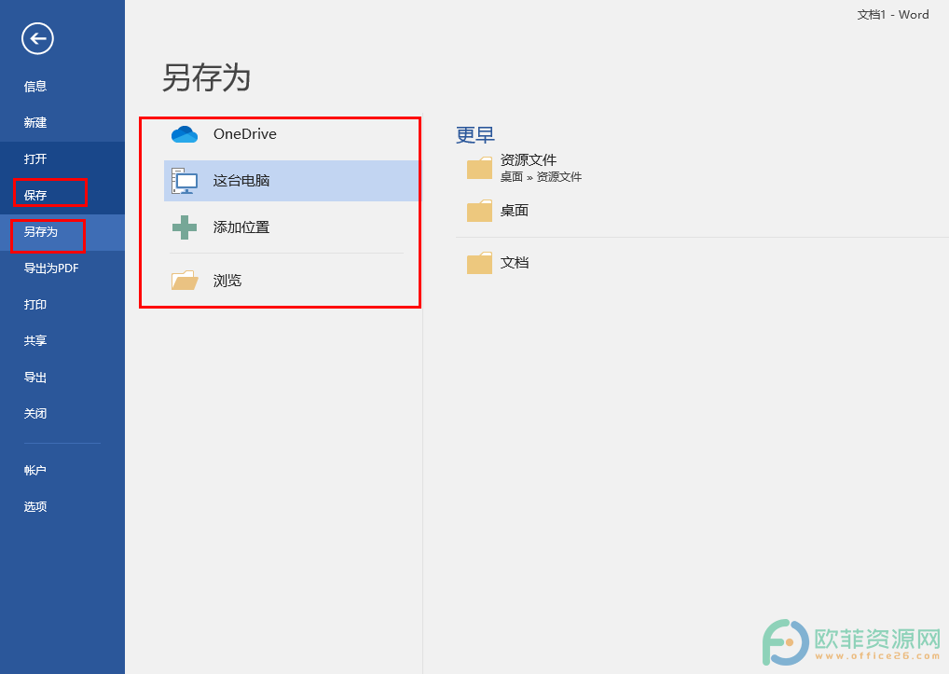
Task: Select 新建 in the sidebar
Action: tap(35, 123)
